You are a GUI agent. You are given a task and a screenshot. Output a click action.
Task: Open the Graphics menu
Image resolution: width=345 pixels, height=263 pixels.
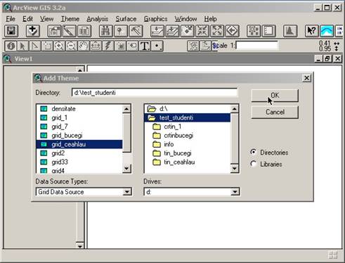pos(155,19)
